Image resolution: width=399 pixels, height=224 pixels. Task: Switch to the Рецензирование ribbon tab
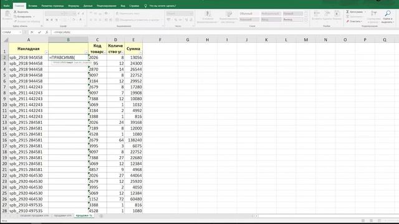tap(107, 6)
